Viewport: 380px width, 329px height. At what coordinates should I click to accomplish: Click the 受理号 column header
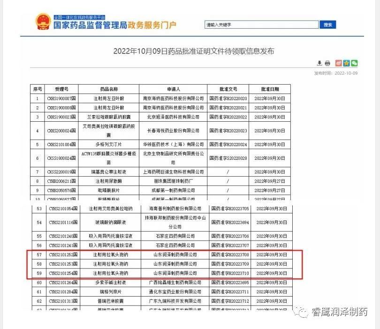(x=61, y=89)
